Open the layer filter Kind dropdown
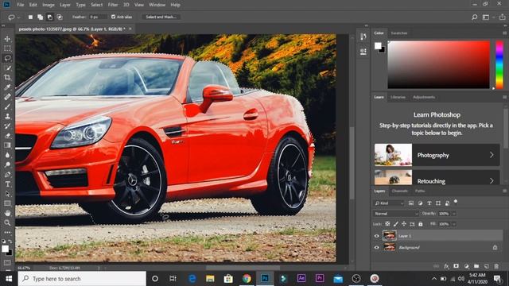 389,203
